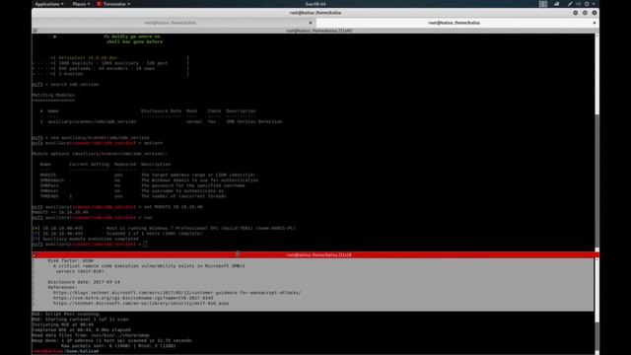Click the screen recorder tray icon

556,4
